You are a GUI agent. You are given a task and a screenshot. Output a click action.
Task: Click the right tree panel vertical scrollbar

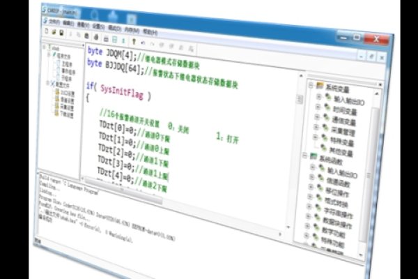370,174
